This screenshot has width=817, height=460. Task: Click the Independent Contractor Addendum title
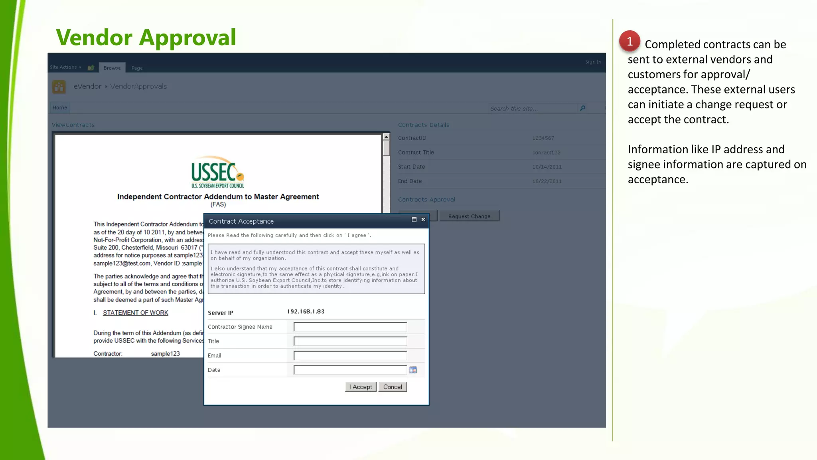(x=218, y=196)
